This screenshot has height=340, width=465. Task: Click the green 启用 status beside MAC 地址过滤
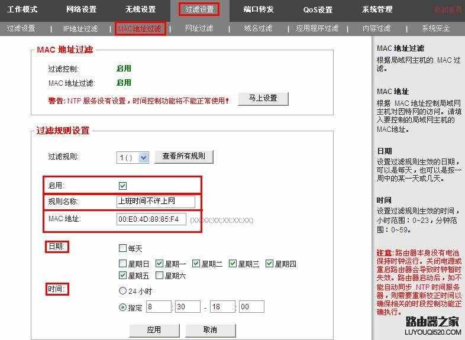point(124,83)
